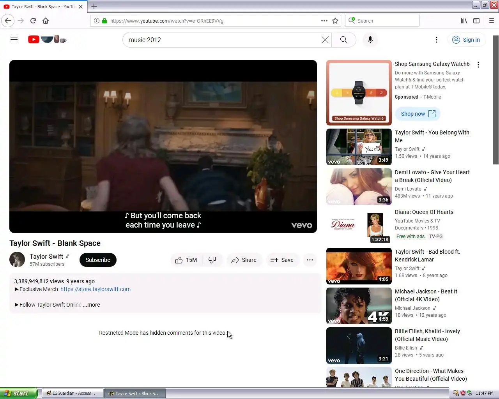Click the Blank Space video player
Screen dimensions: 499x399
point(163,147)
